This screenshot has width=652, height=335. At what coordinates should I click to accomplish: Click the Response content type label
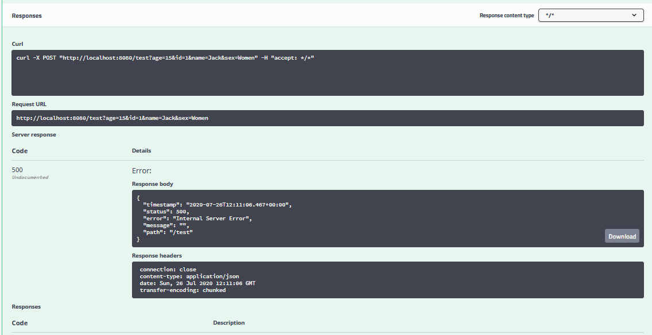click(507, 15)
